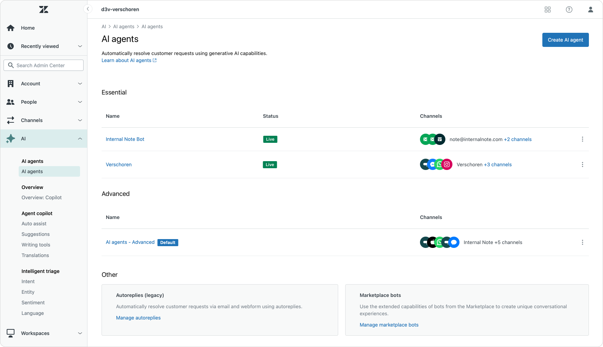Click the Home house icon
Viewport: 603px width, 347px height.
[x=11, y=28]
